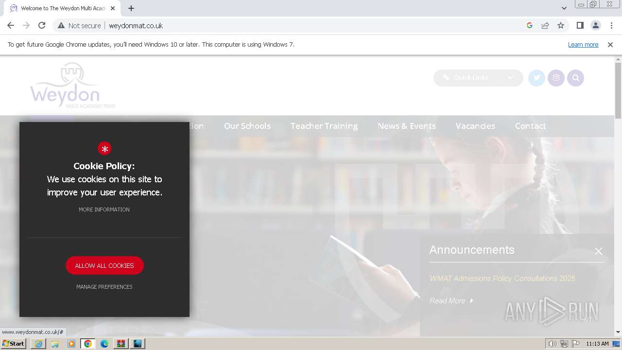
Task: Expand the Quick Links dropdown
Action: 478,78
